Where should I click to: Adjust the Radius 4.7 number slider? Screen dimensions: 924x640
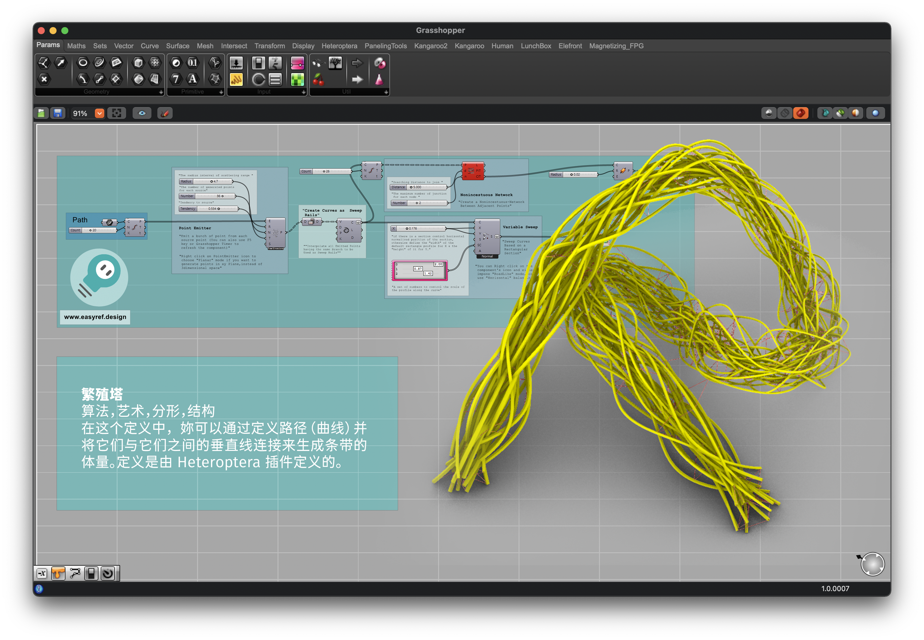pos(212,182)
